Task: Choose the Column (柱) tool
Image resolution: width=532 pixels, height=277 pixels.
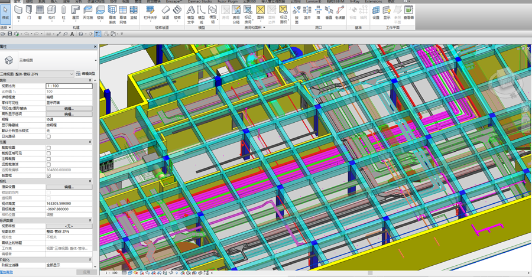Action: coord(63,12)
